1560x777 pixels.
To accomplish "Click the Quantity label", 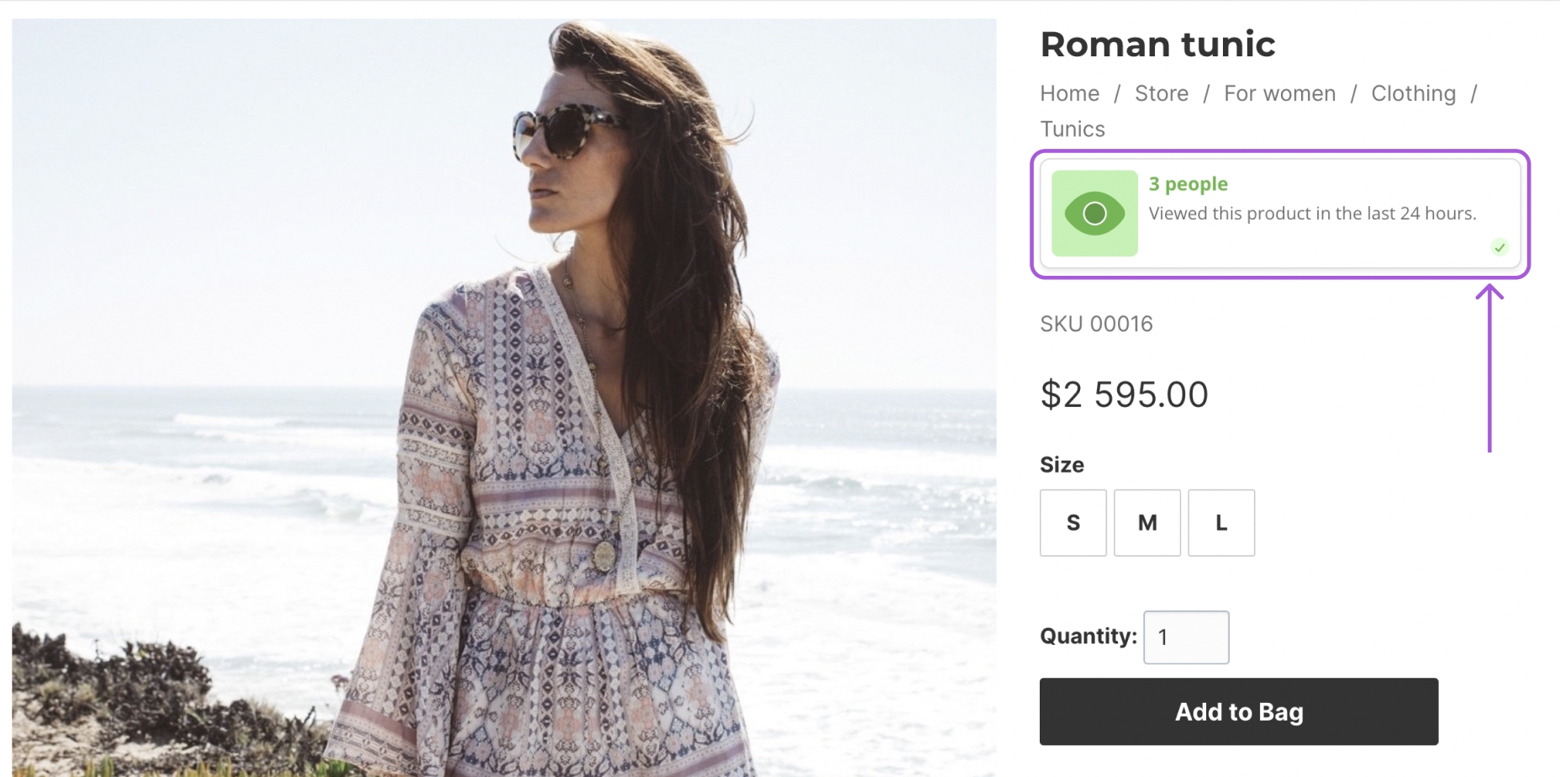I will (1088, 636).
